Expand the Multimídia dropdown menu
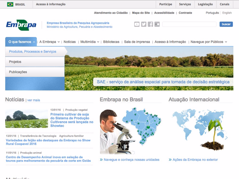Image resolution: width=239 pixels, height=179 pixels. pyautogui.click(x=90, y=42)
